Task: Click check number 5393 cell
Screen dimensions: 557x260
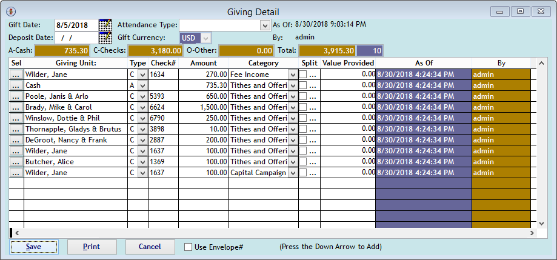Action: (164, 96)
